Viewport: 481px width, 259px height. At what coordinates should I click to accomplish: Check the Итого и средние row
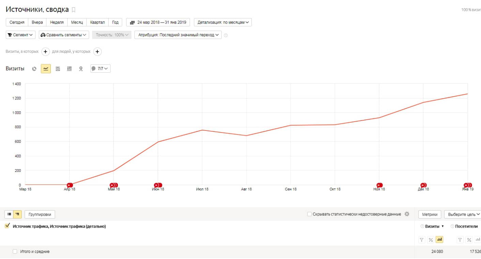[x=15, y=252]
